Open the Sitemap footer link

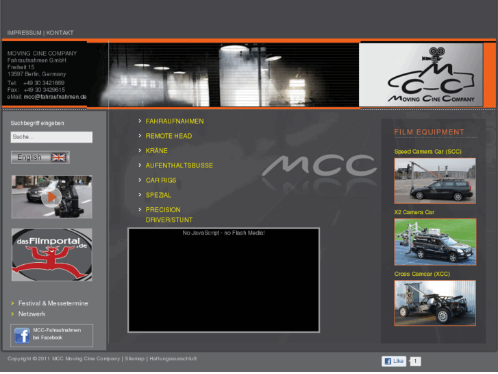point(135,359)
